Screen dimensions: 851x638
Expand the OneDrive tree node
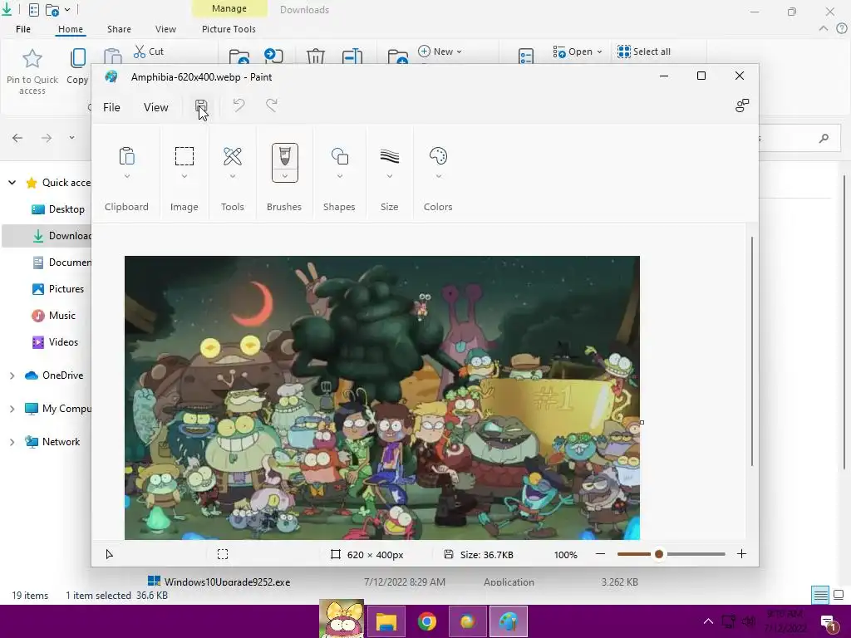pos(12,375)
